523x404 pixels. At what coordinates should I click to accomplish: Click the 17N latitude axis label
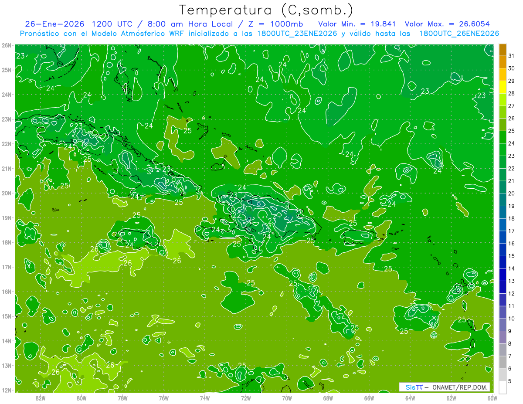coord(7,267)
